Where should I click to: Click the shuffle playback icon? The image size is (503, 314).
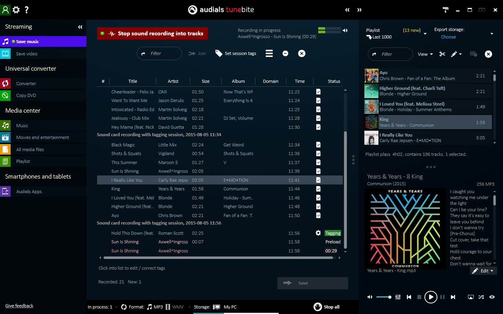tap(481, 297)
